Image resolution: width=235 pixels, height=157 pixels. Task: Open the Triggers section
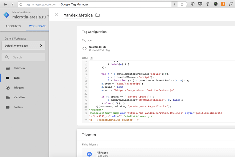[x=19, y=88]
